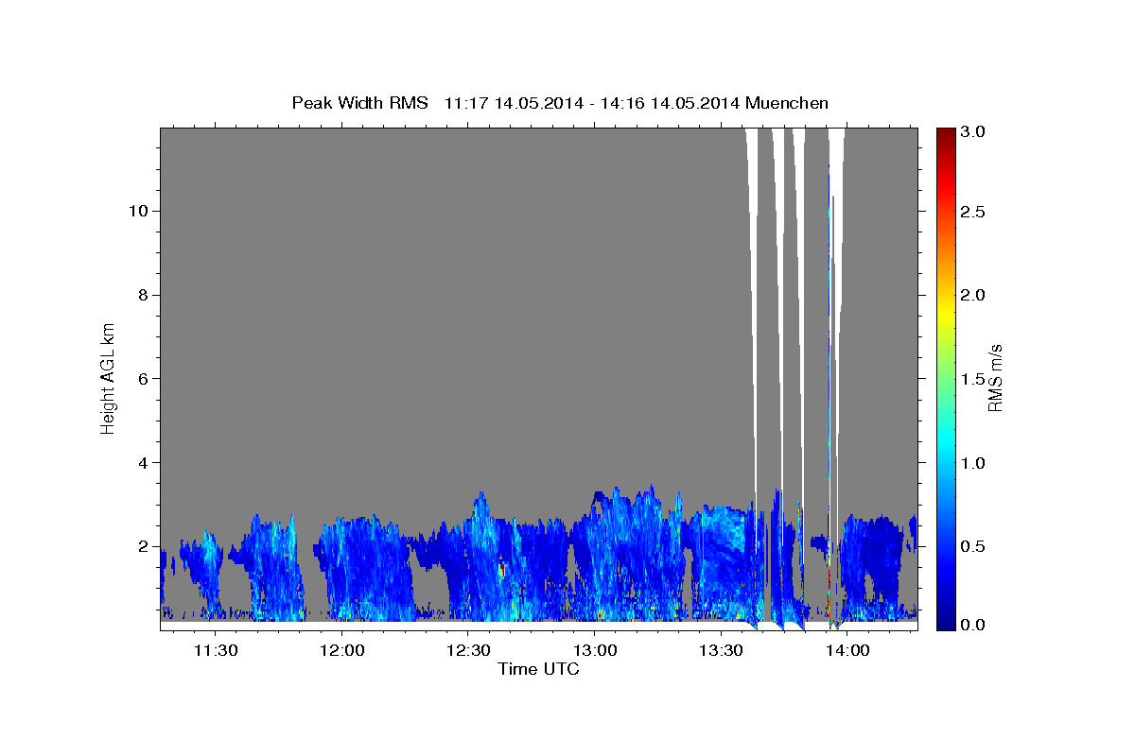Click the colorbar value 0.5

pos(972,546)
